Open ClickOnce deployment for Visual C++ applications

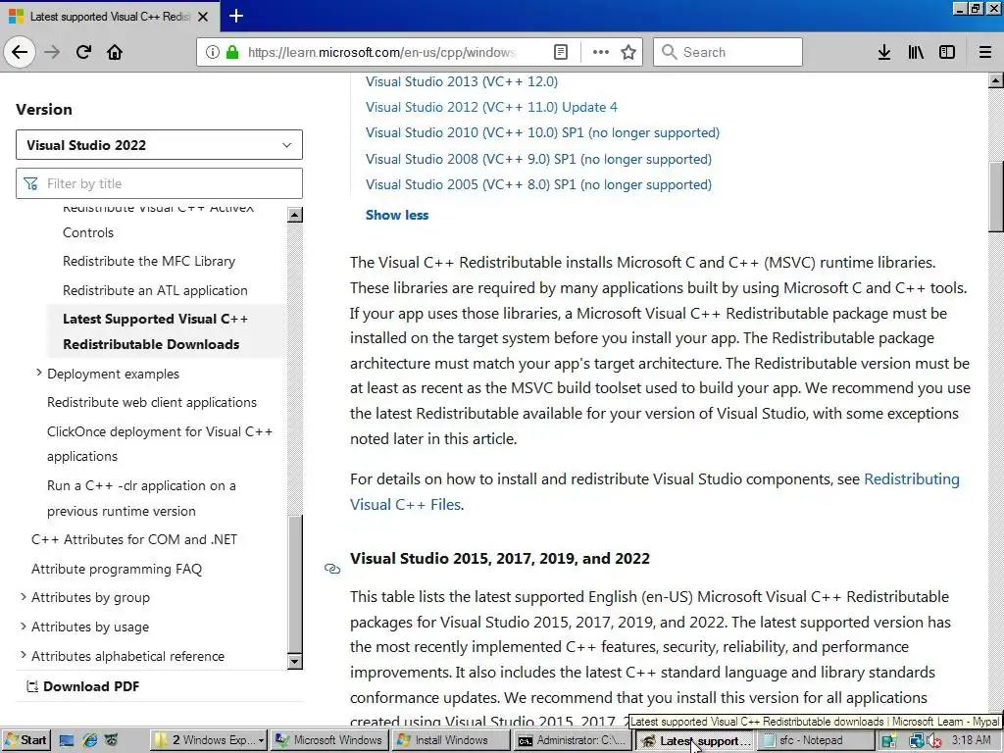(160, 444)
